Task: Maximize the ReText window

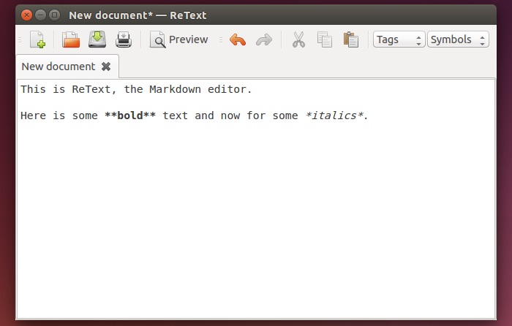Action: point(55,15)
